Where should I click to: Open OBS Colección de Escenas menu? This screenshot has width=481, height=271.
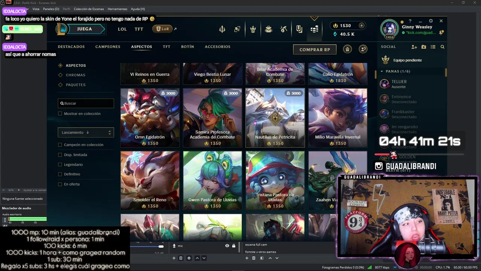89,9
